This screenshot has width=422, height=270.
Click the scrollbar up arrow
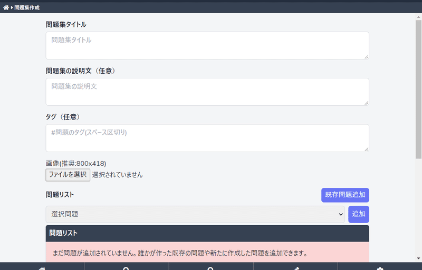(418, 17)
